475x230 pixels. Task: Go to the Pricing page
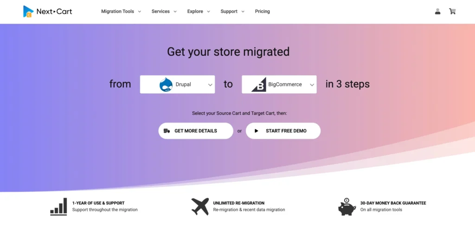pos(263,12)
